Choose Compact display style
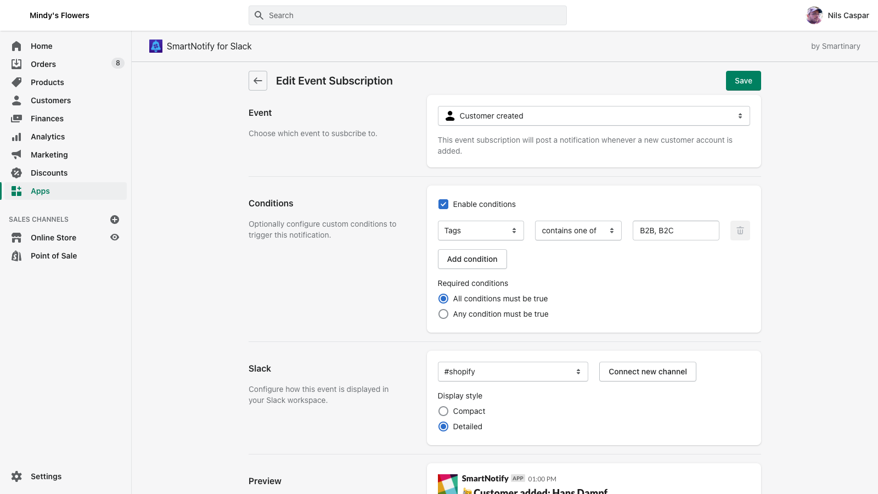This screenshot has height=494, width=878. [443, 411]
